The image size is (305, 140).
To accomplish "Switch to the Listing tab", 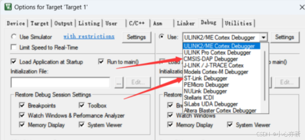I will click(x=89, y=24).
